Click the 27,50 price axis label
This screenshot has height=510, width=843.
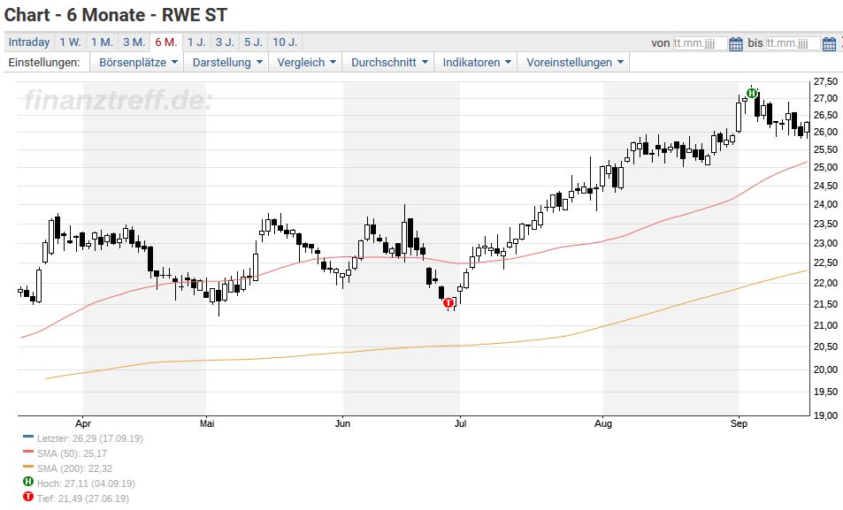tap(825, 81)
